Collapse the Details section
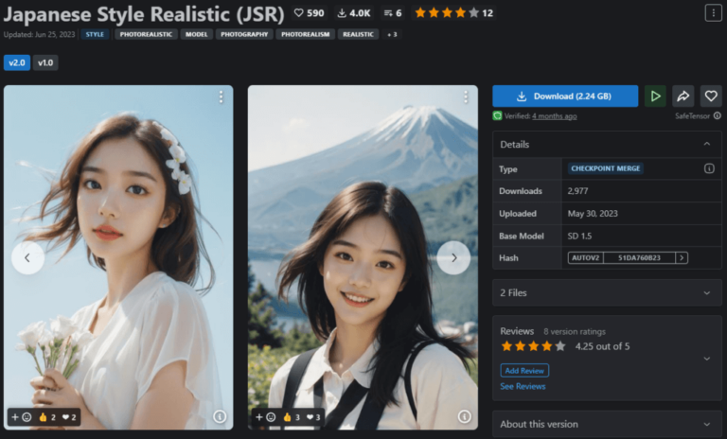Screen dimensions: 727x439 pyautogui.click(x=706, y=144)
